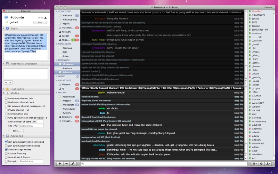The image size is (278, 174).
Task: Uncheck Show message counts
Action: coord(6,150)
